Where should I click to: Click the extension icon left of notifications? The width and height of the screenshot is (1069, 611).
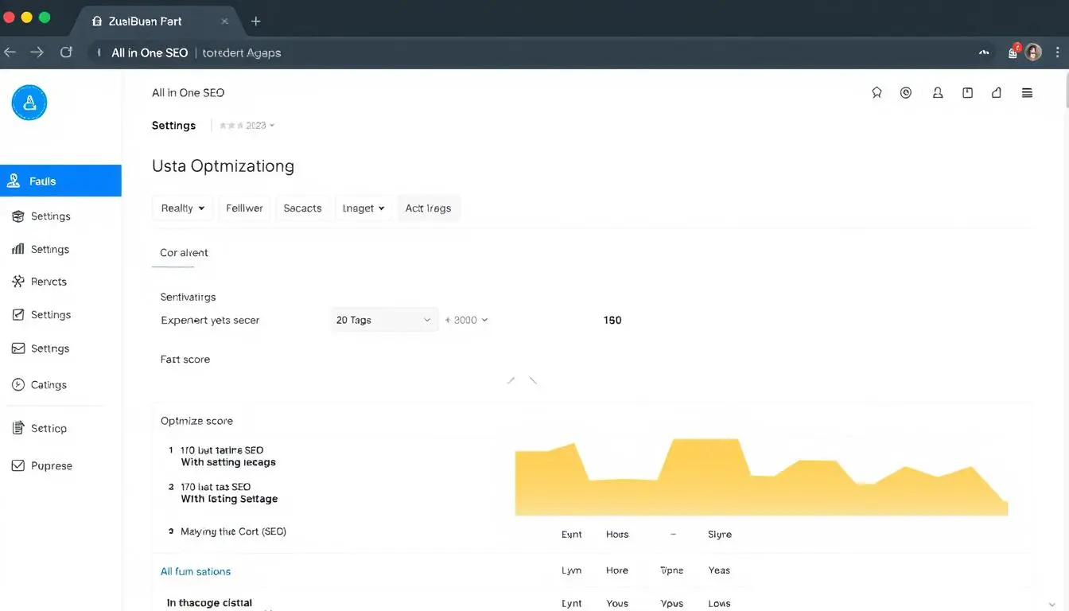pos(984,53)
